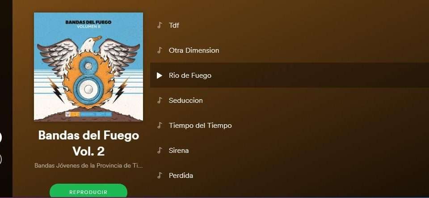Play Rio de Fuego with the triangle icon
Viewport: 429px width, 198px height.
(x=160, y=76)
